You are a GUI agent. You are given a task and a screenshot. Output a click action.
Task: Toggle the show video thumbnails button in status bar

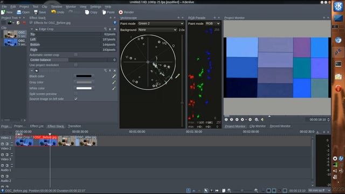[x=268, y=190]
